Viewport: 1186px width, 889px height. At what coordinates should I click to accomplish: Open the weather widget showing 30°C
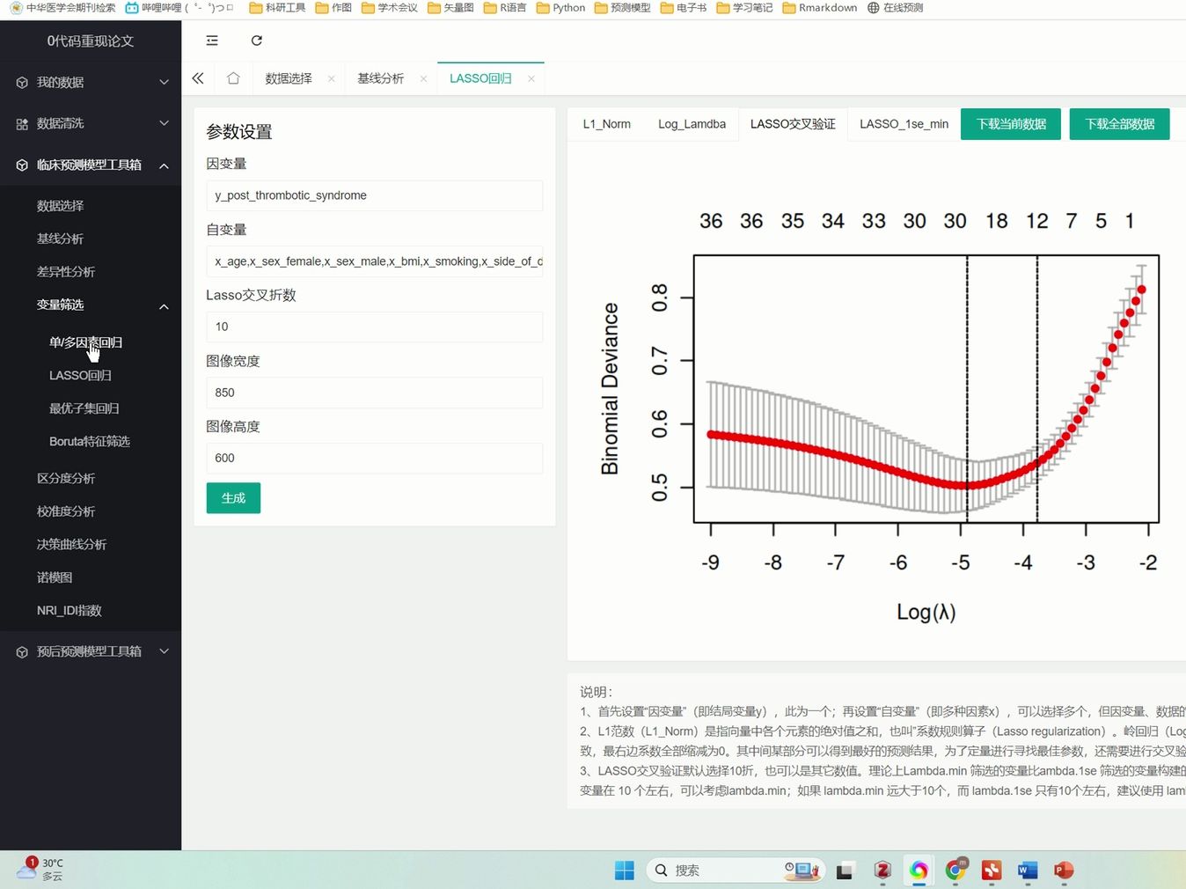pyautogui.click(x=40, y=870)
